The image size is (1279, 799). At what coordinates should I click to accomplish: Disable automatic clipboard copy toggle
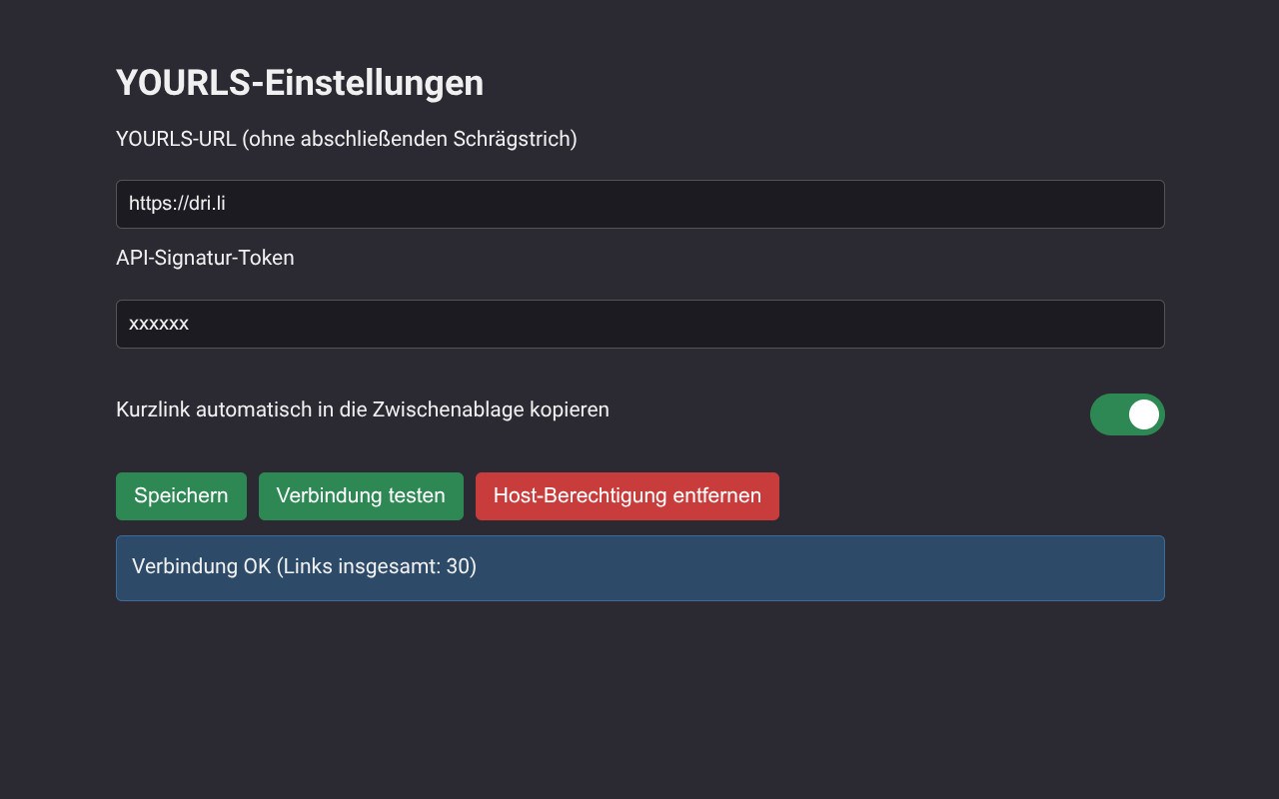coord(1127,414)
